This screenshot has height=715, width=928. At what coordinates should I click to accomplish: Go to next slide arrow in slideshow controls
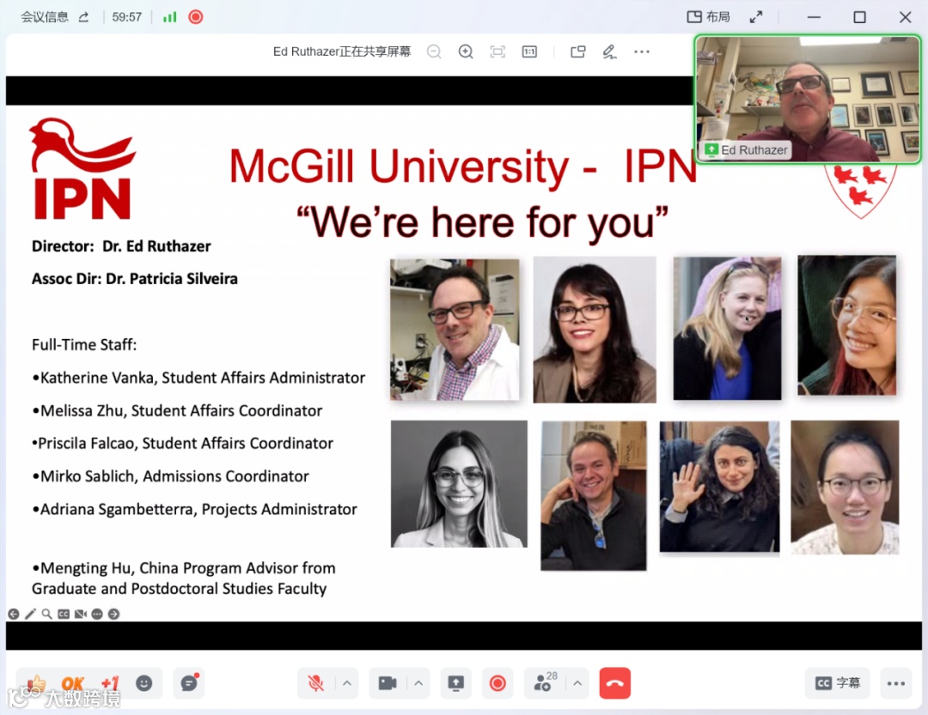pos(113,615)
